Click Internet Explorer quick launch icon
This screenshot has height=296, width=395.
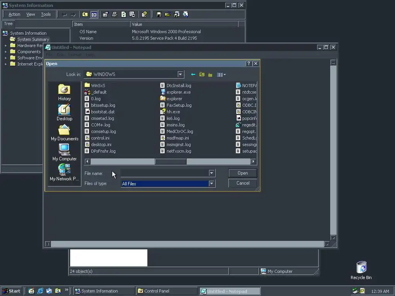click(40, 291)
